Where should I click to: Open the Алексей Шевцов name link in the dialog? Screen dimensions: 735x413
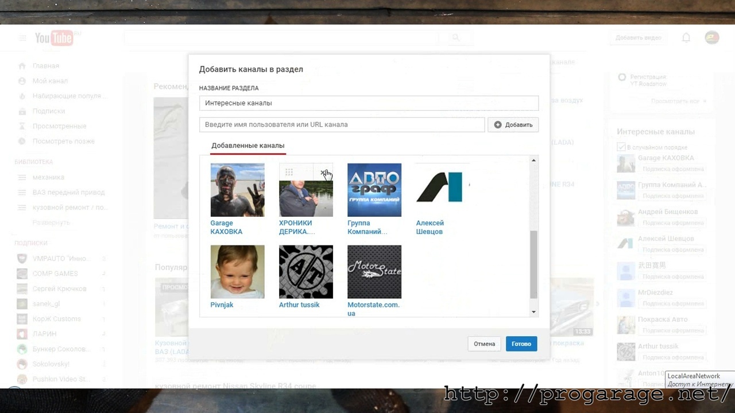coord(430,227)
